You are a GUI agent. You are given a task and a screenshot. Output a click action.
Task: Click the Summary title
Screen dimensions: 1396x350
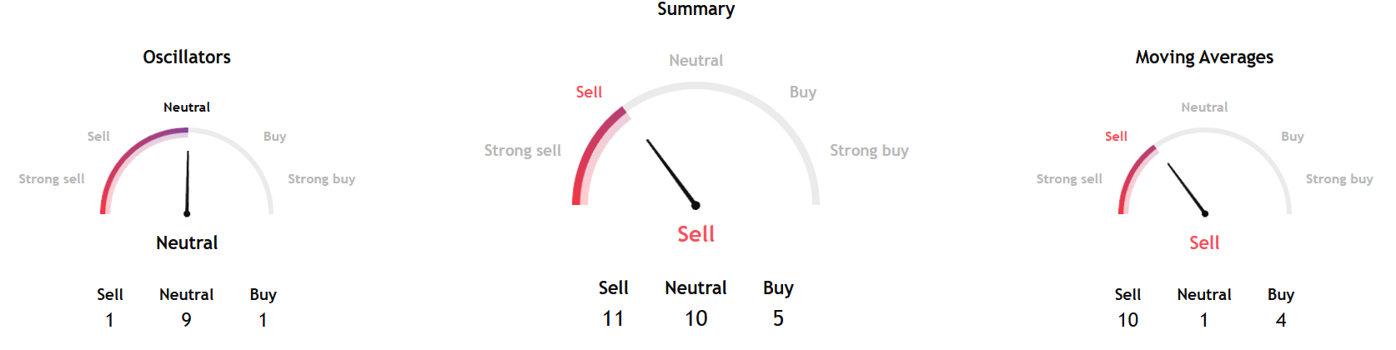click(x=695, y=9)
